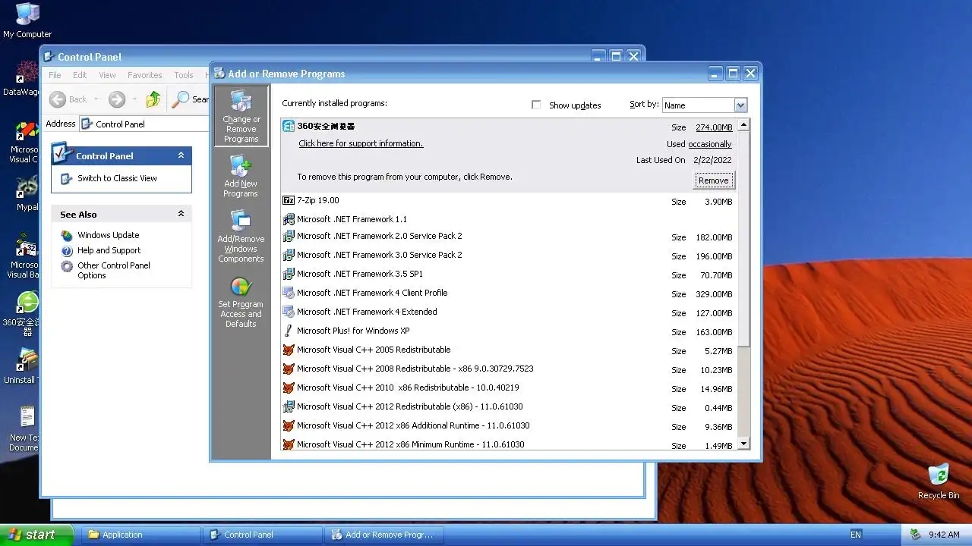Image resolution: width=972 pixels, height=546 pixels.
Task: Click the 9:42 AM taskbar clock
Action: (944, 535)
